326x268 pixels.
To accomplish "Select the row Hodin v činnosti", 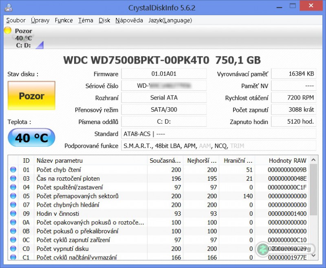I will click(159, 213).
